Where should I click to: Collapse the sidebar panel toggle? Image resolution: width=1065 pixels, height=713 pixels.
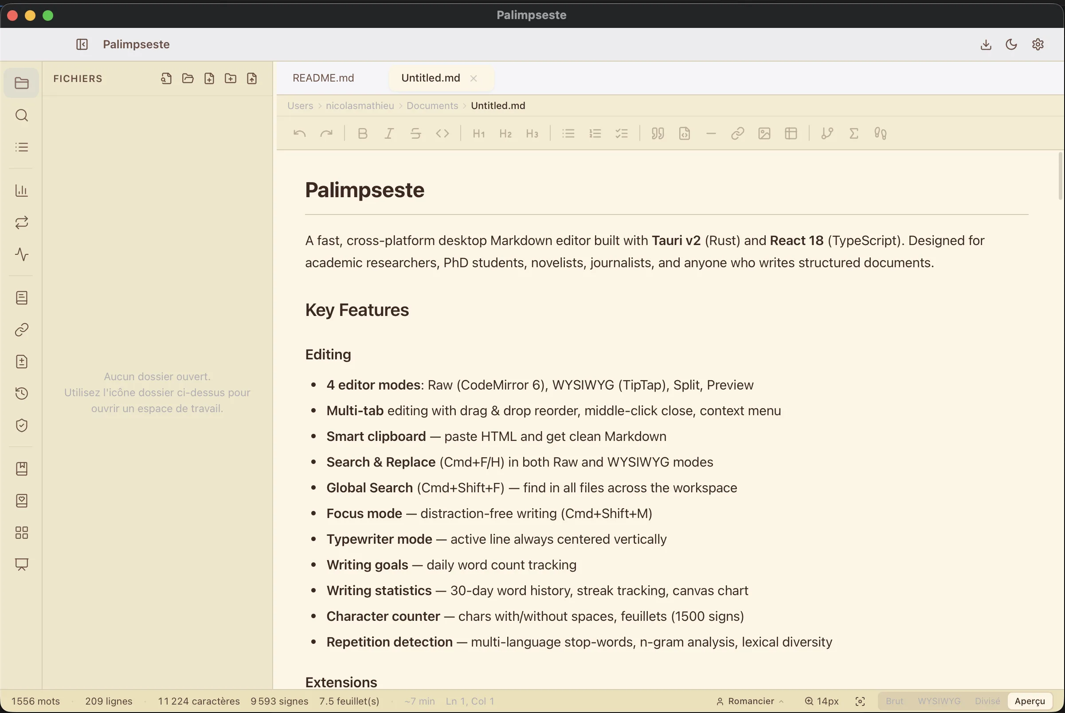coord(82,44)
